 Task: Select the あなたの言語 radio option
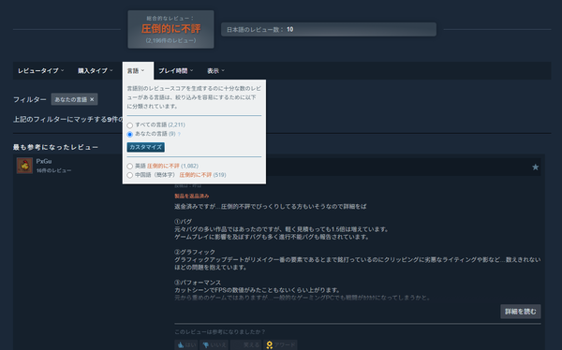(130, 134)
